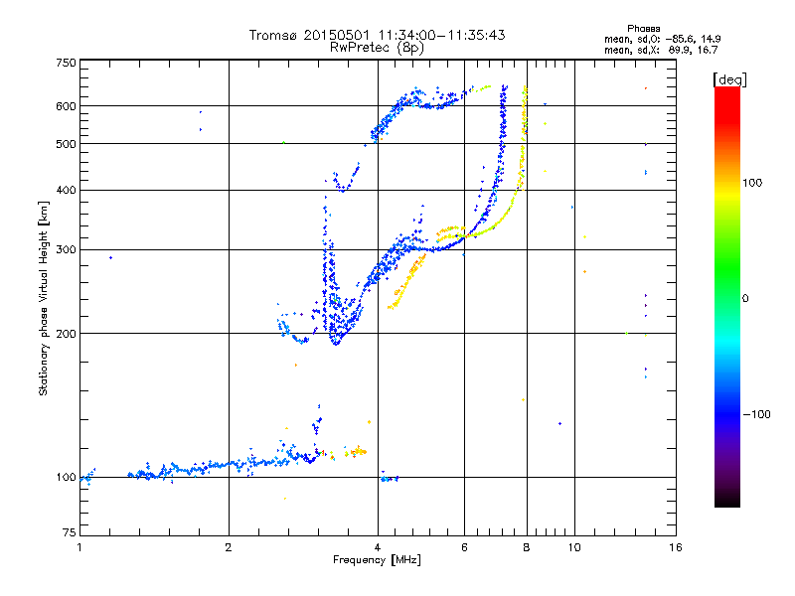This screenshot has height=596, width=795.
Task: Click the phase colorbar gradient
Action: (727, 296)
